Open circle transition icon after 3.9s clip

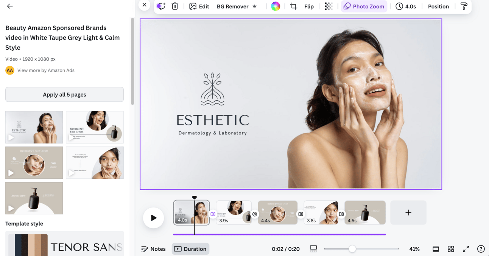[255, 214]
